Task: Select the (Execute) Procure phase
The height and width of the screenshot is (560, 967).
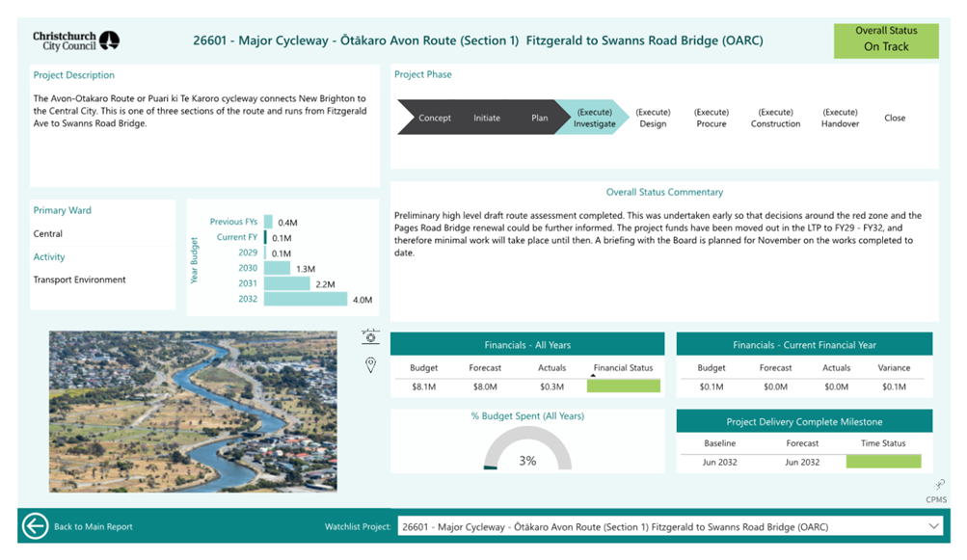Action: pyautogui.click(x=712, y=118)
